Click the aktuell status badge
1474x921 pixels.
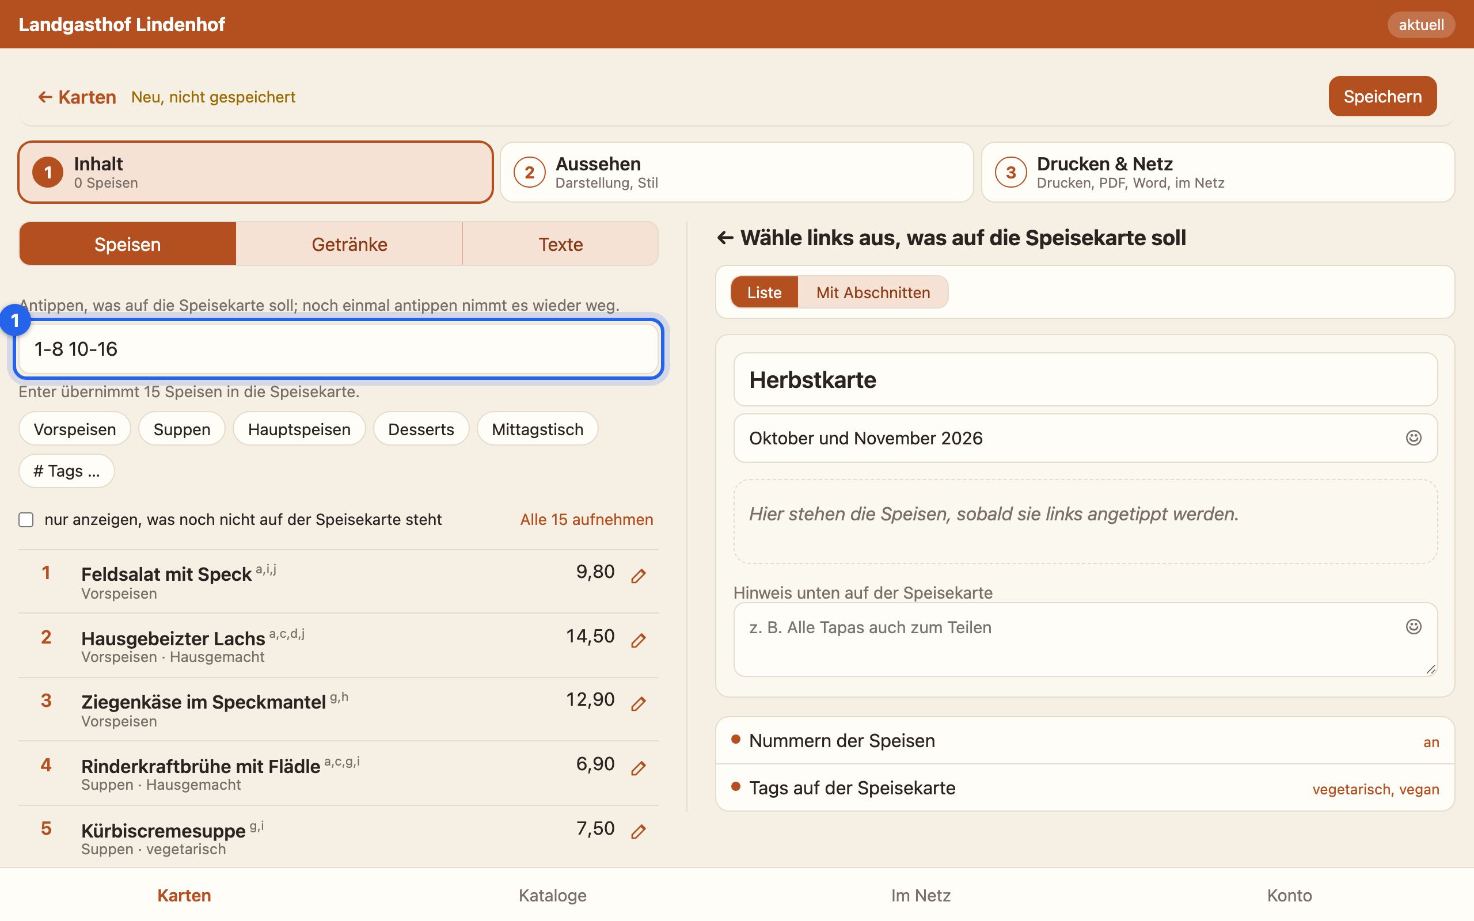coord(1421,24)
